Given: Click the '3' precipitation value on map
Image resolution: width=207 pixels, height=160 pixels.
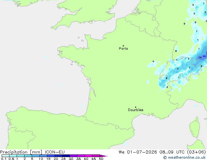Looking at the screenshot, I should pyautogui.click(x=178, y=69).
